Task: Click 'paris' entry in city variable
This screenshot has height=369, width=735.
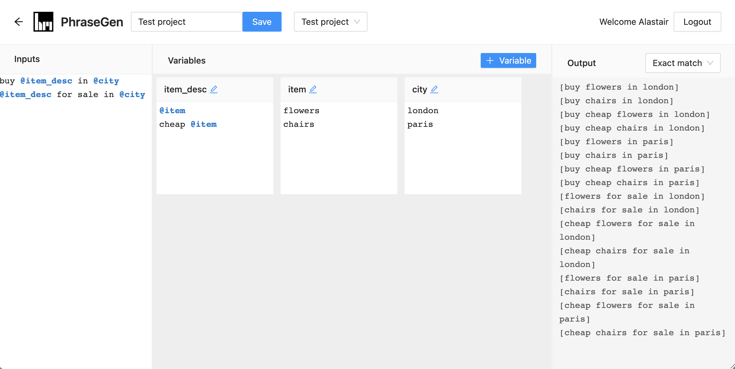Action: click(x=420, y=124)
